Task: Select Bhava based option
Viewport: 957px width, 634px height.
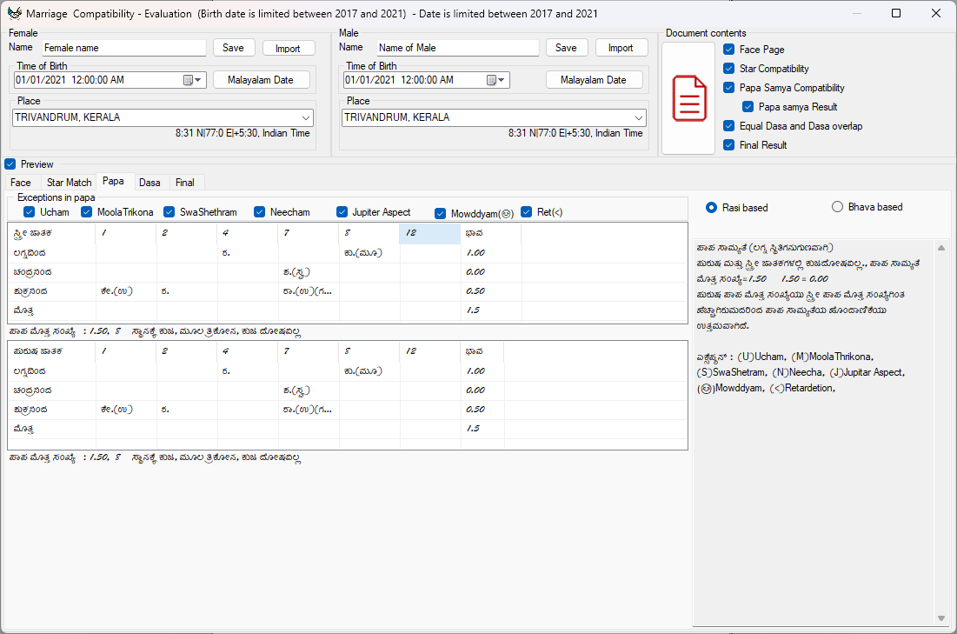Action: [837, 207]
